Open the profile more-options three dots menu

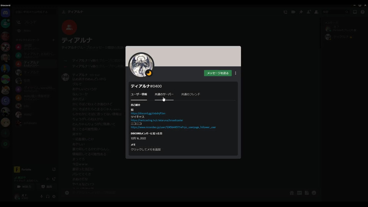[235, 73]
